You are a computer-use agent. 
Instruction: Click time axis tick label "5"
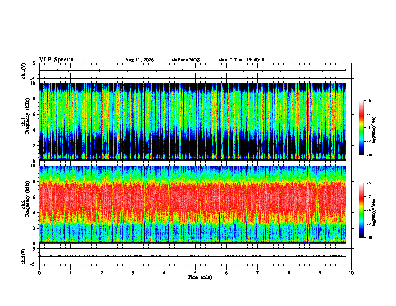195,273
